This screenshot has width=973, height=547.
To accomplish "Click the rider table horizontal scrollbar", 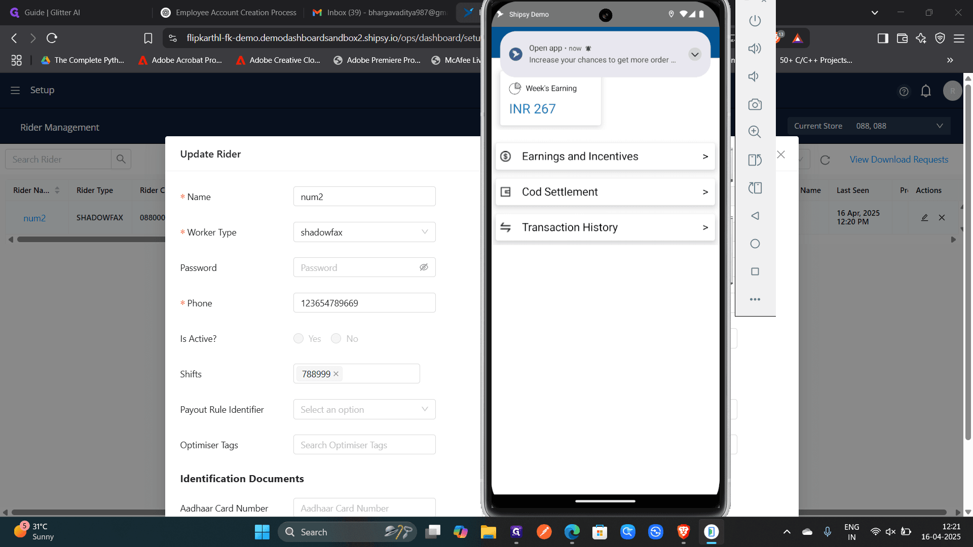I will tap(91, 240).
